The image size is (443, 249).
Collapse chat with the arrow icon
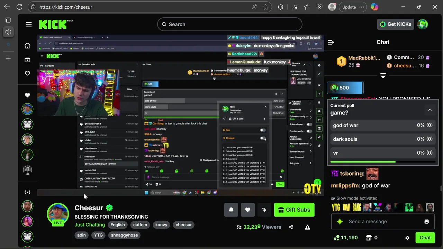point(331,42)
